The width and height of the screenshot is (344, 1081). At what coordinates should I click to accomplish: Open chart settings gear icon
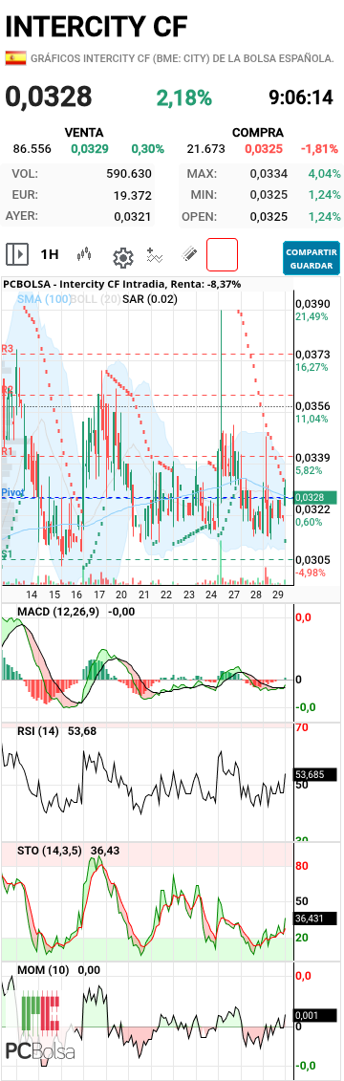122,258
